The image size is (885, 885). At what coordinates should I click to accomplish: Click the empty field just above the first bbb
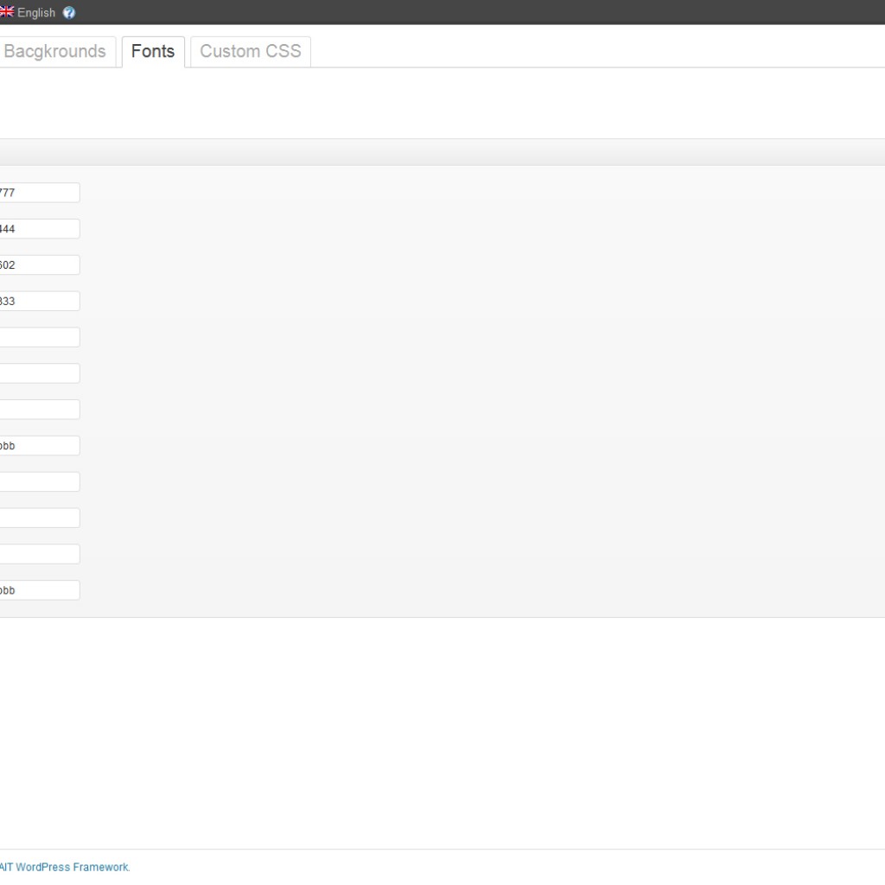[39, 410]
